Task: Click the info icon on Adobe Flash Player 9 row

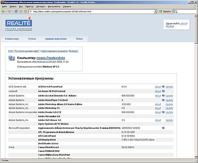Action: pos(163,100)
